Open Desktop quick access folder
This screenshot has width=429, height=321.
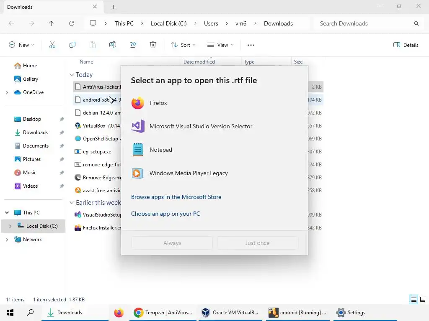(x=32, y=119)
